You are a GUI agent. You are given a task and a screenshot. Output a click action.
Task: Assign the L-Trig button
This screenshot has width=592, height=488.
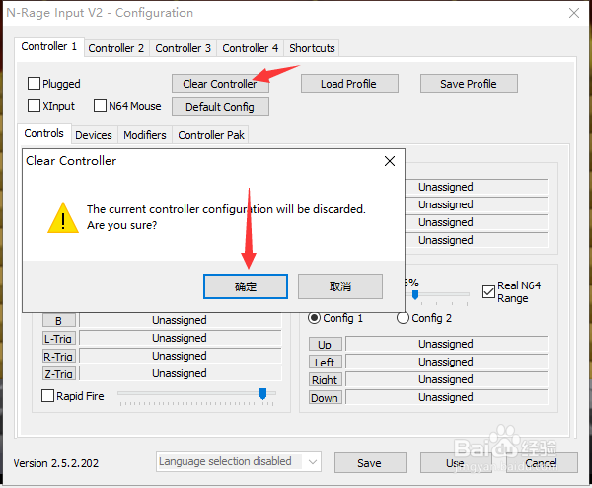point(59,338)
